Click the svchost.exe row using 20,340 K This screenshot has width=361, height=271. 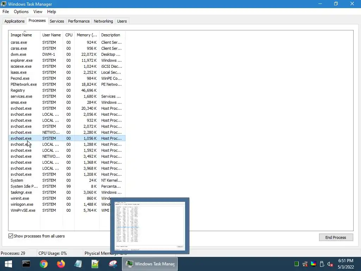(x=67, y=108)
